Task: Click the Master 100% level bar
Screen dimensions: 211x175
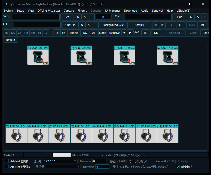Action: click(x=62, y=155)
